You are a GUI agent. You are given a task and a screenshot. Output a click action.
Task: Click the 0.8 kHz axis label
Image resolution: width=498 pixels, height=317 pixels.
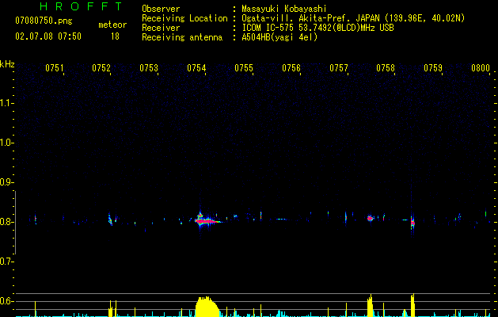pyautogui.click(x=7, y=222)
